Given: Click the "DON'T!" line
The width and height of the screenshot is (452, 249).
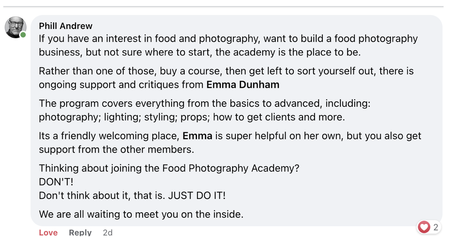Looking at the screenshot, I should pyautogui.click(x=56, y=182).
